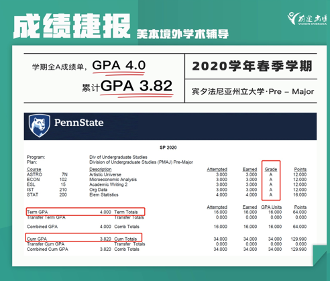
Task: Click the GPA Units column header
Action: click(271, 207)
